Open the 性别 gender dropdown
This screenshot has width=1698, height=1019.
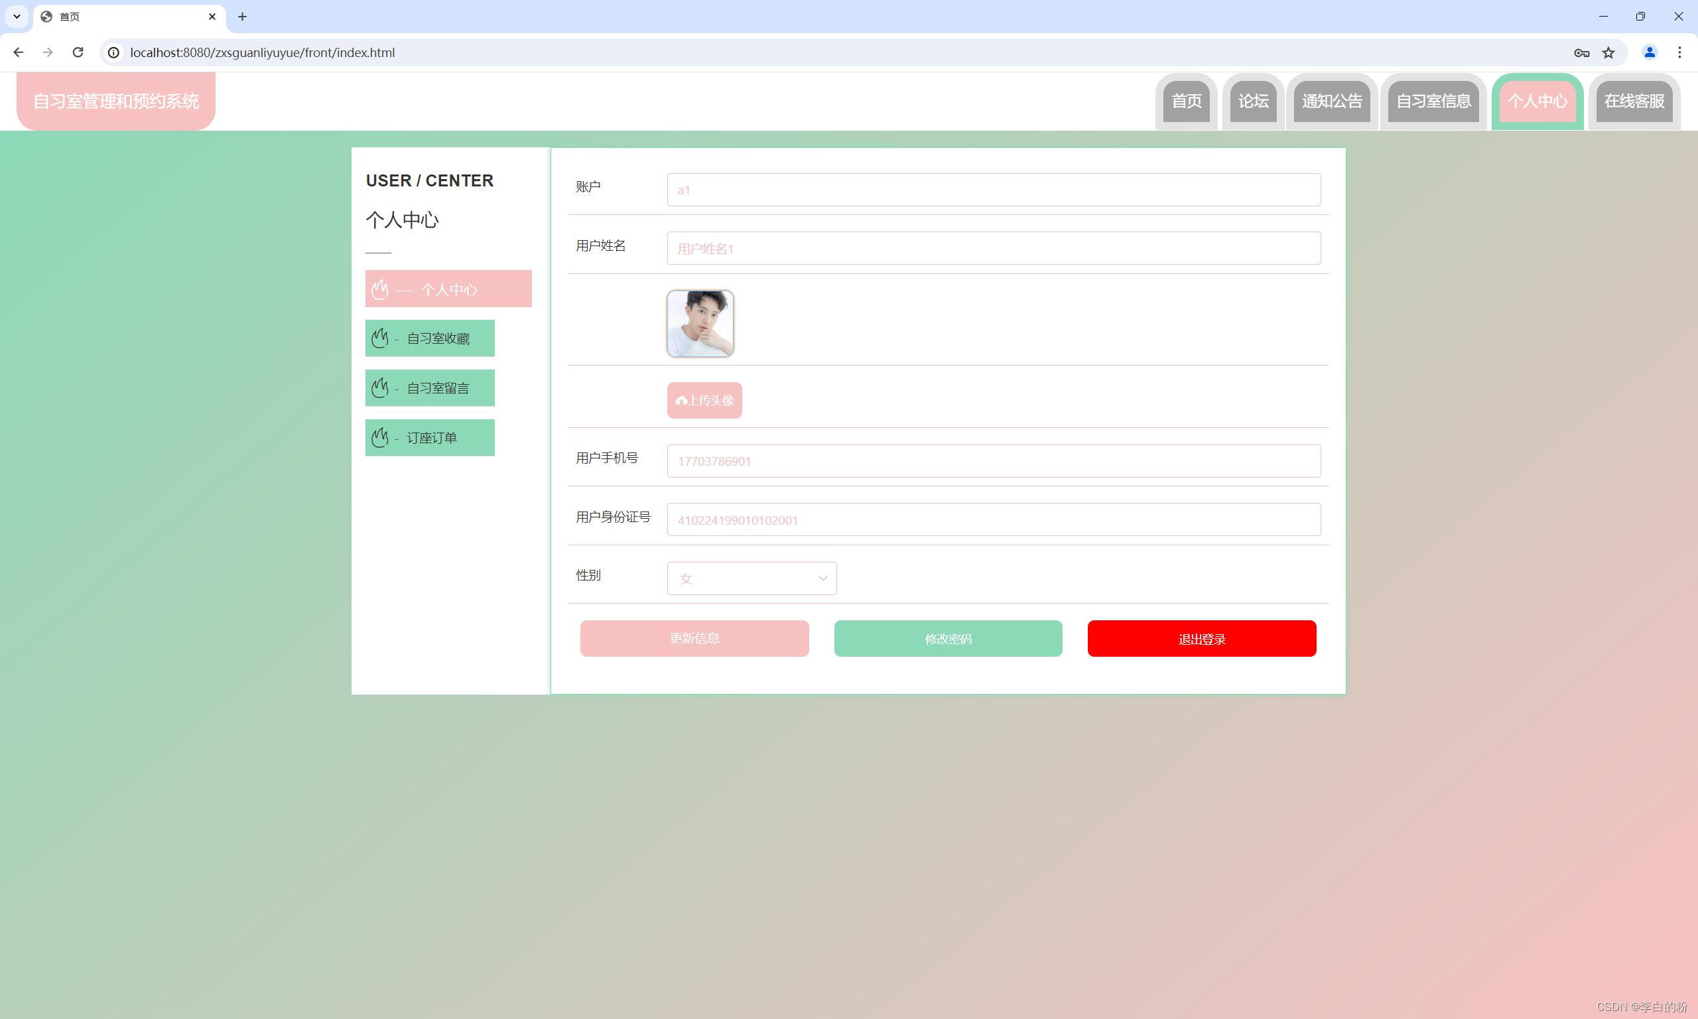tap(751, 578)
